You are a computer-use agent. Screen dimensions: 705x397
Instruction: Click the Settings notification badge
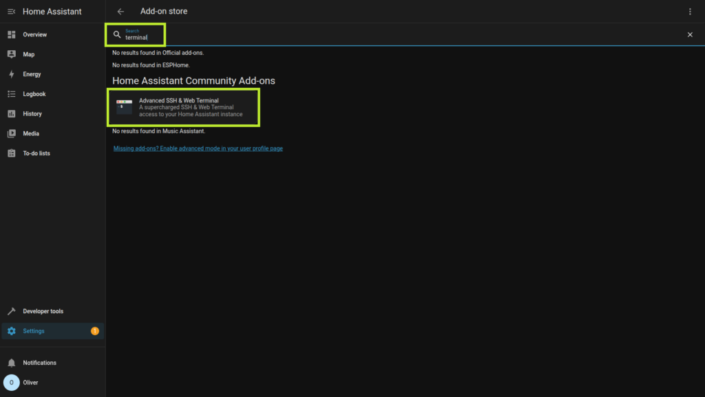pyautogui.click(x=95, y=331)
